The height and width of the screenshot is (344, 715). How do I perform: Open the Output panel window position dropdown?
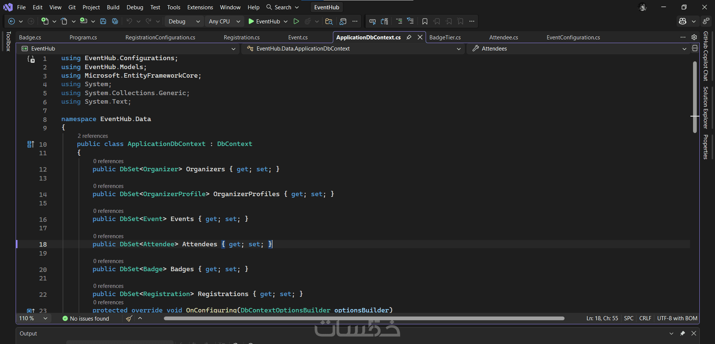click(x=671, y=333)
